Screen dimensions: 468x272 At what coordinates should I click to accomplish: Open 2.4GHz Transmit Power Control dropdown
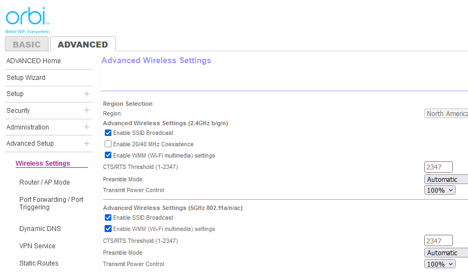440,190
